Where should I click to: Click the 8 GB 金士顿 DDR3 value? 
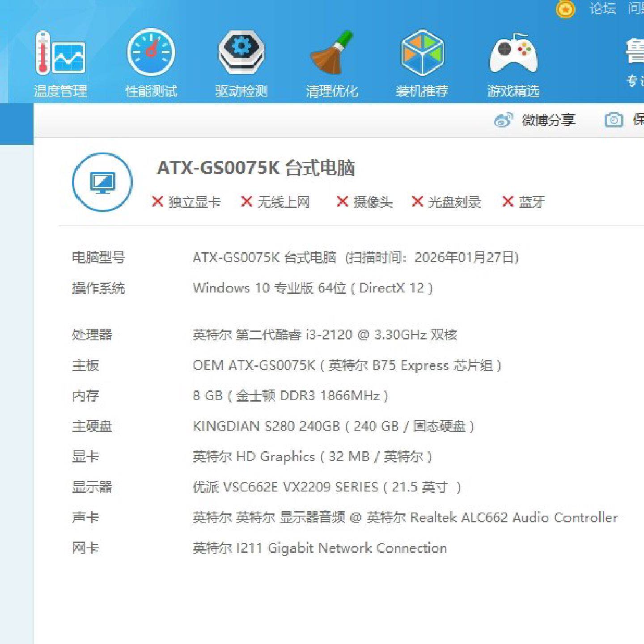pos(290,396)
